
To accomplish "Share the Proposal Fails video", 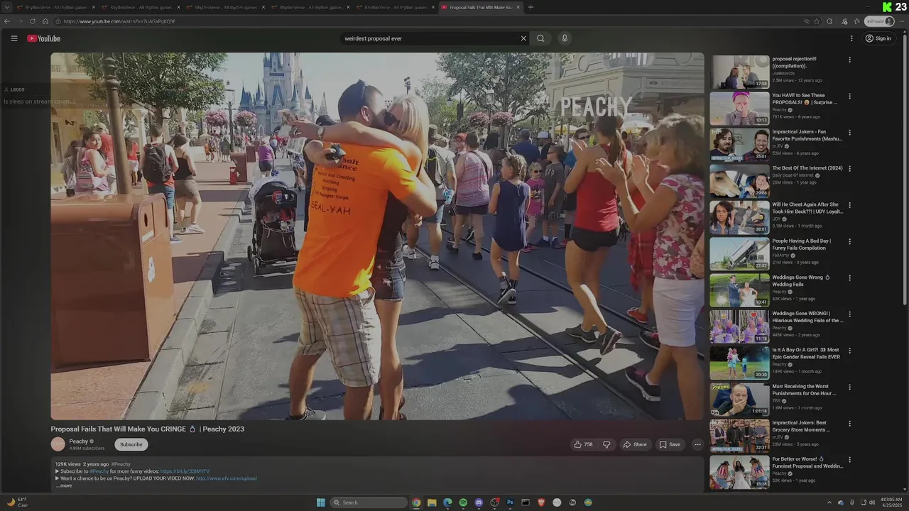I will 634,444.
